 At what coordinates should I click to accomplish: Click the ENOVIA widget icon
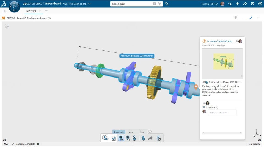coord(3,18)
